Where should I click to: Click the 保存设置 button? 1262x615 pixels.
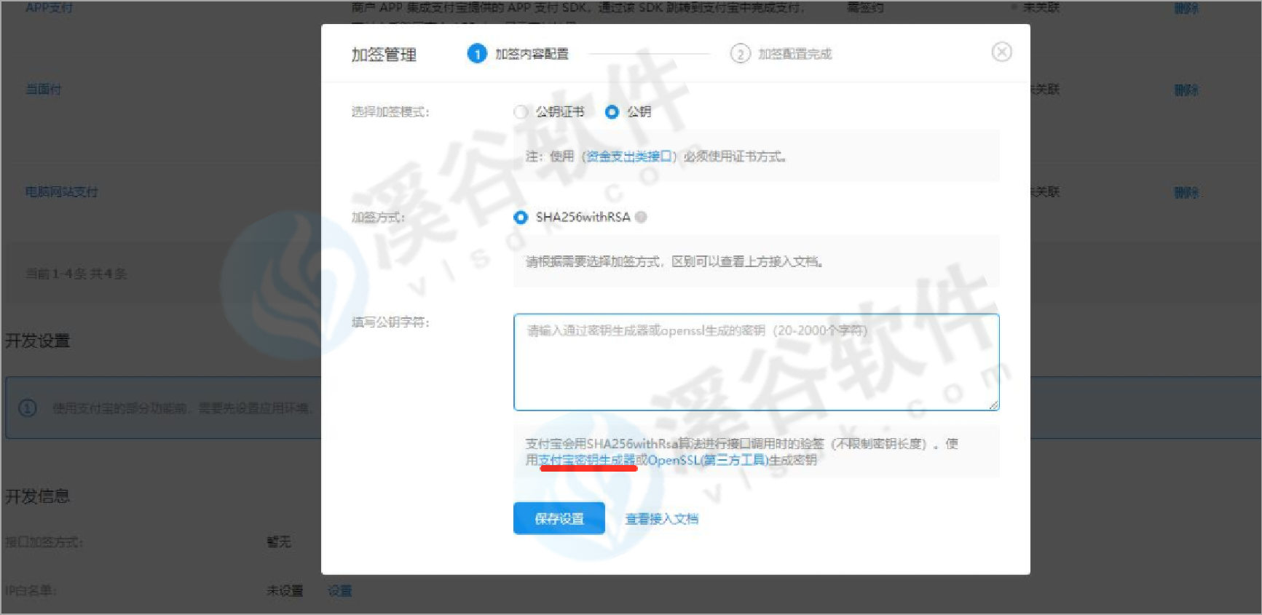pyautogui.click(x=559, y=519)
